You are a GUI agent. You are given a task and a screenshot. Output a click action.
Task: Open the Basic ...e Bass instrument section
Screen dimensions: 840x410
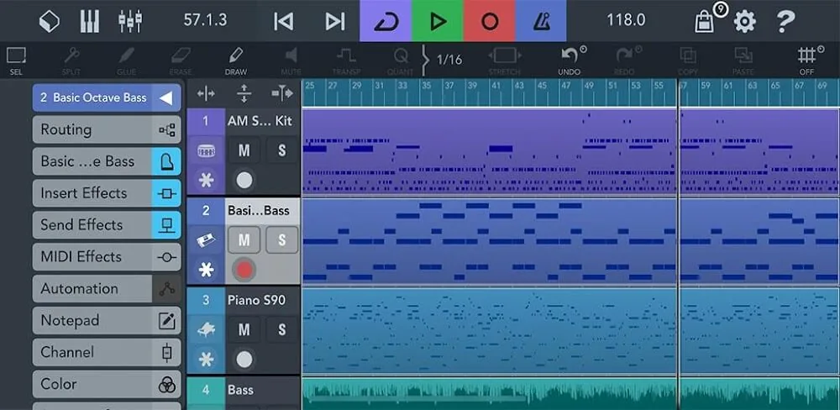[x=107, y=161]
